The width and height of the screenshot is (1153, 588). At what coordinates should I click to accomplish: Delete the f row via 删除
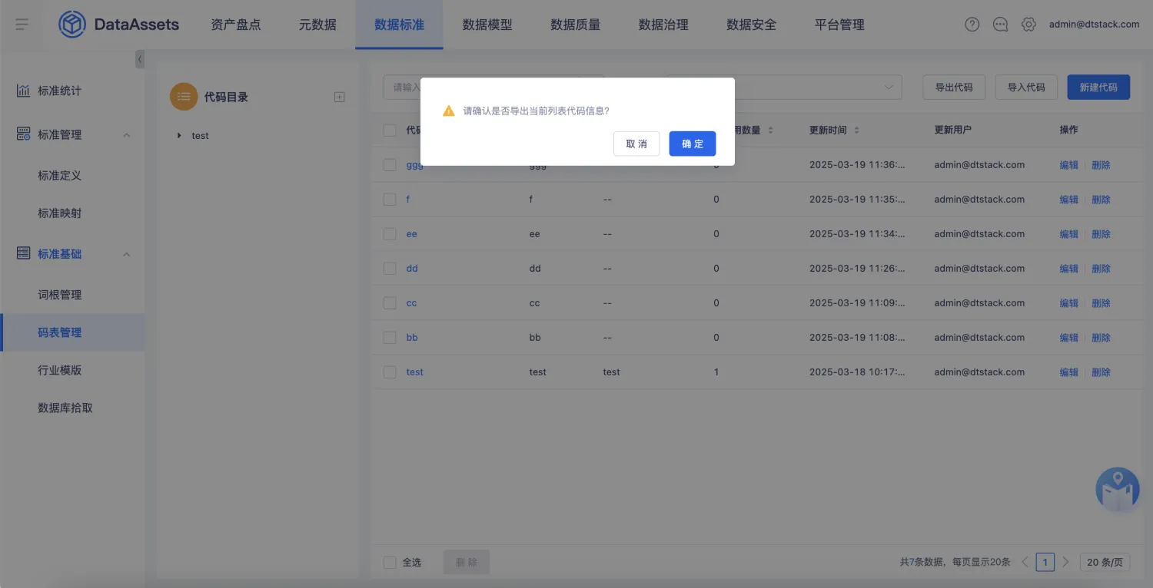(x=1101, y=200)
